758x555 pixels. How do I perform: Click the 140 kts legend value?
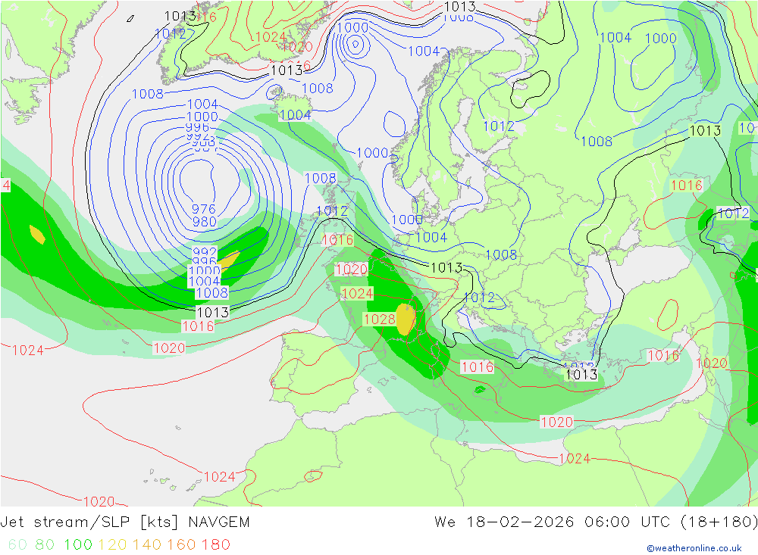click(146, 544)
